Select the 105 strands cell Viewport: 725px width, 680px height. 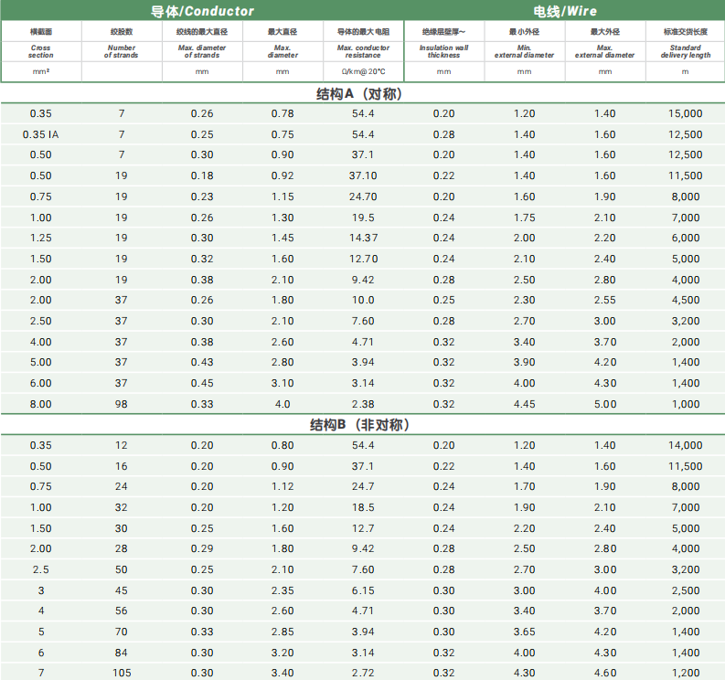point(122,673)
